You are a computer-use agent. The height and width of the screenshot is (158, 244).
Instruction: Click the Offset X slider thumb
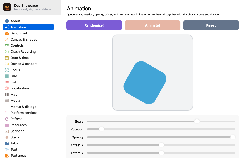pos(161,145)
